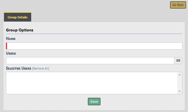This screenshot has height=112, width=188.
Task: Focus the Users search field
Action: [x=90, y=61]
